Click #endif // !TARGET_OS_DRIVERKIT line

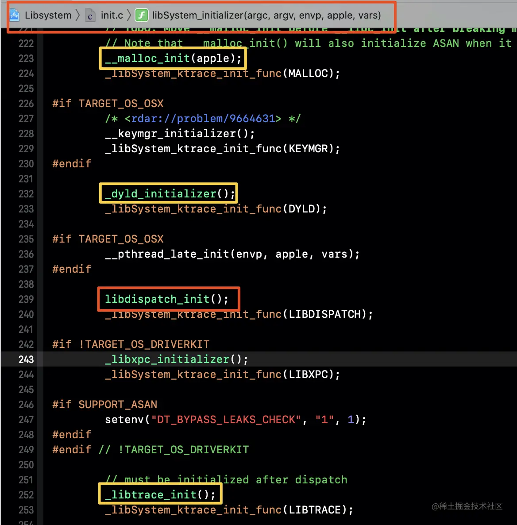(150, 450)
